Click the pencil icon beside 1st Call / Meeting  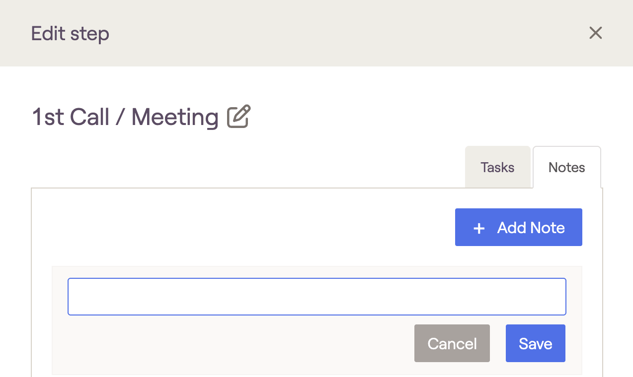pyautogui.click(x=239, y=117)
